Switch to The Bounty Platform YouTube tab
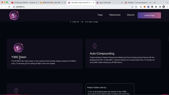 pyautogui.click(x=24, y=3)
